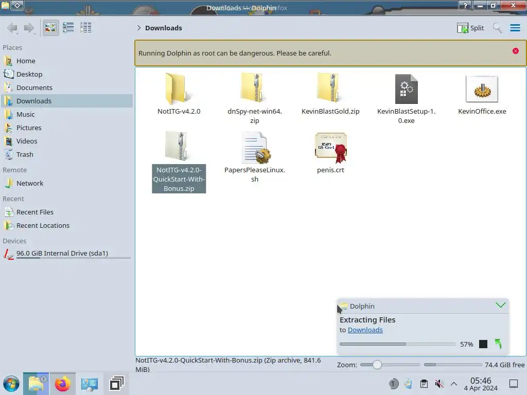Open the clipboard tray icon
The width and height of the screenshot is (527, 395).
(x=424, y=384)
